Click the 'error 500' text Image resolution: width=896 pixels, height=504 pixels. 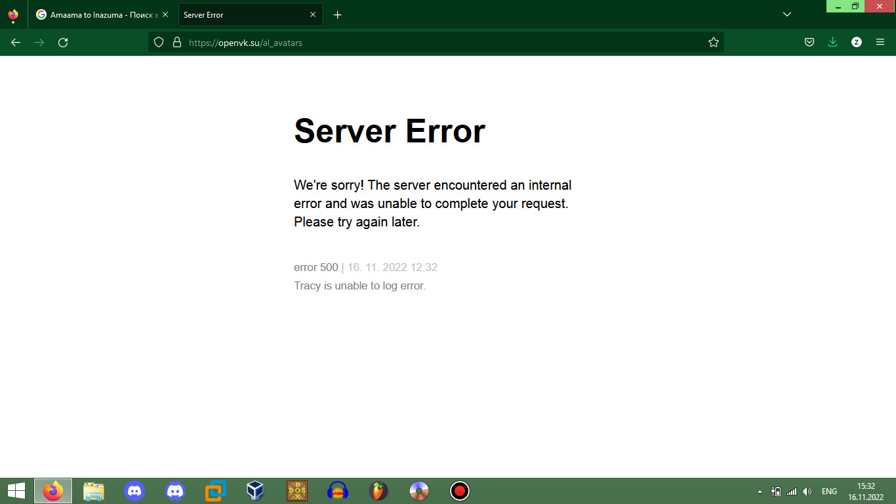[316, 267]
